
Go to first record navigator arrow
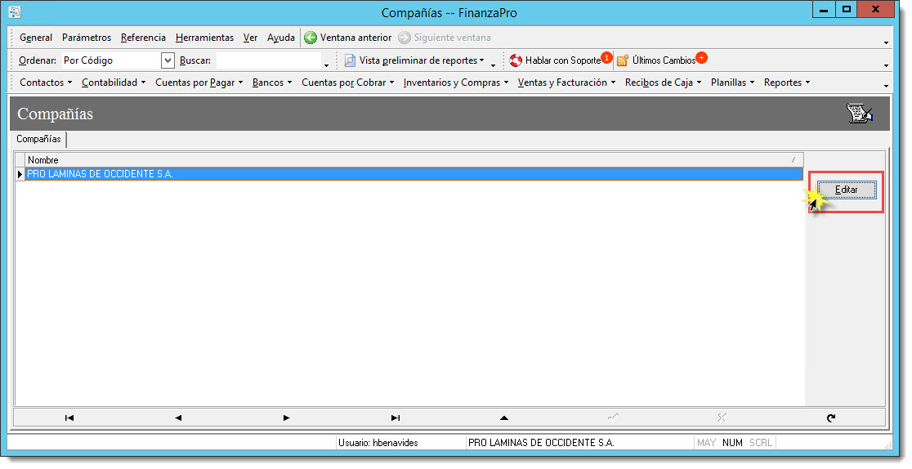point(69,418)
